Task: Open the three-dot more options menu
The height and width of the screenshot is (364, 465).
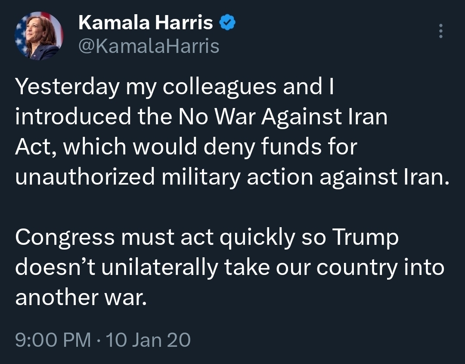Action: coord(440,31)
